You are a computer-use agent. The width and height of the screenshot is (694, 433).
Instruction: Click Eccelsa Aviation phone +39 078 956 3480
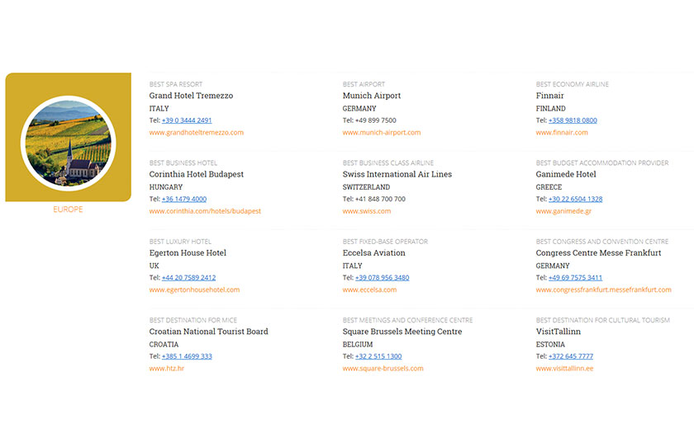click(x=383, y=277)
